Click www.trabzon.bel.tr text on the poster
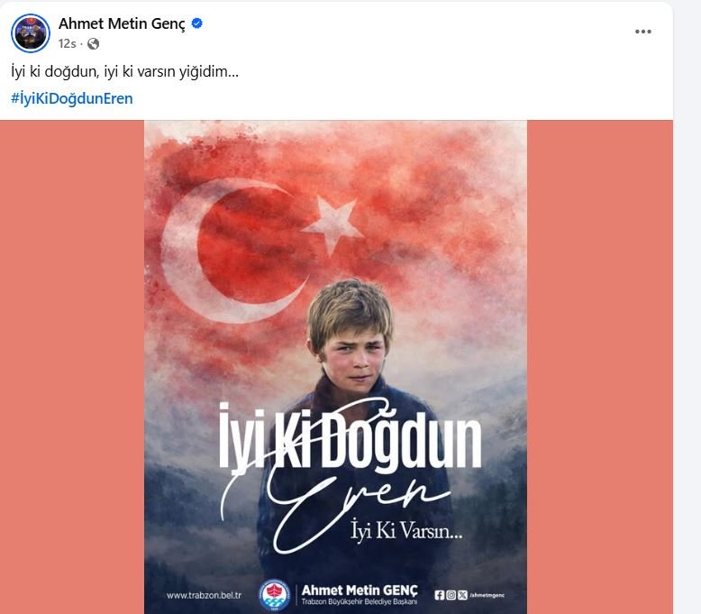Screen dimensions: 701x614 204,596
